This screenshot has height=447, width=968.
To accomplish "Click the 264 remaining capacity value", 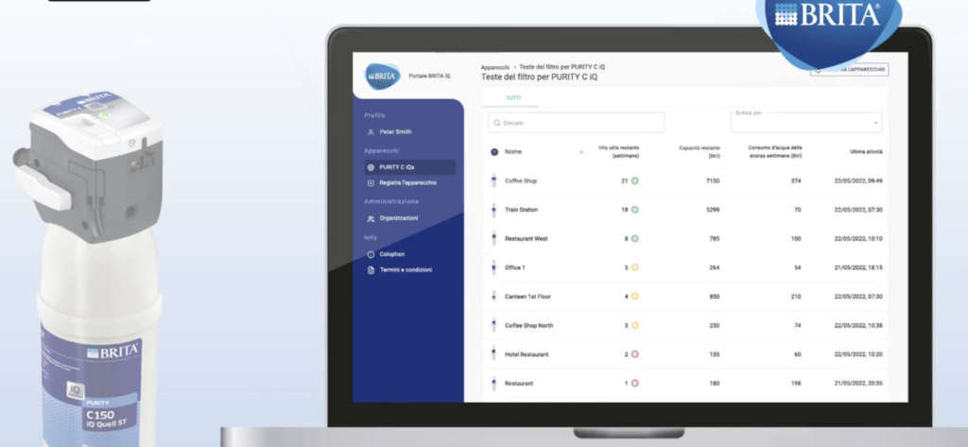I will click(715, 268).
